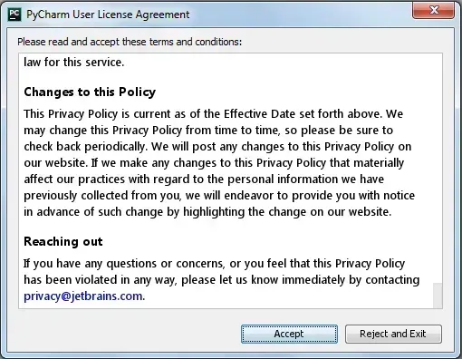Accept the license terms and conditions

click(289, 334)
